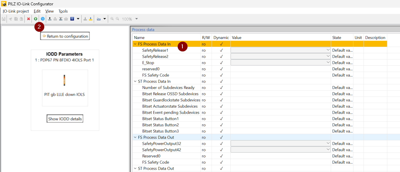400x172 pixels.
Task: Click the yellow download arrow icon
Action: (90, 19)
